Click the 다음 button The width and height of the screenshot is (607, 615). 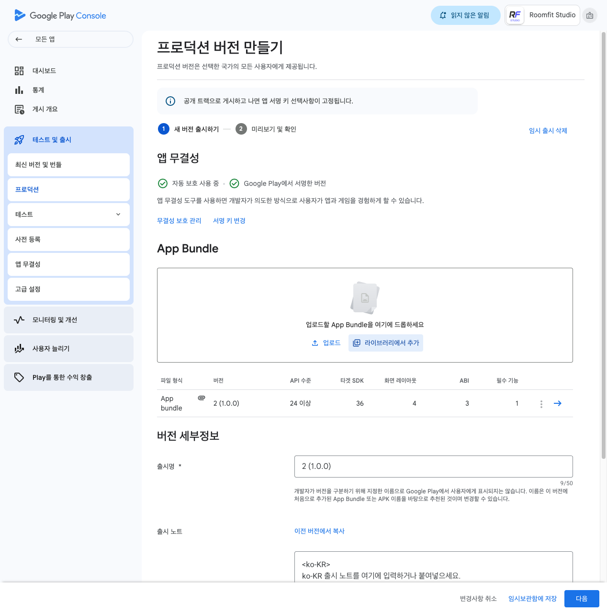click(x=581, y=599)
